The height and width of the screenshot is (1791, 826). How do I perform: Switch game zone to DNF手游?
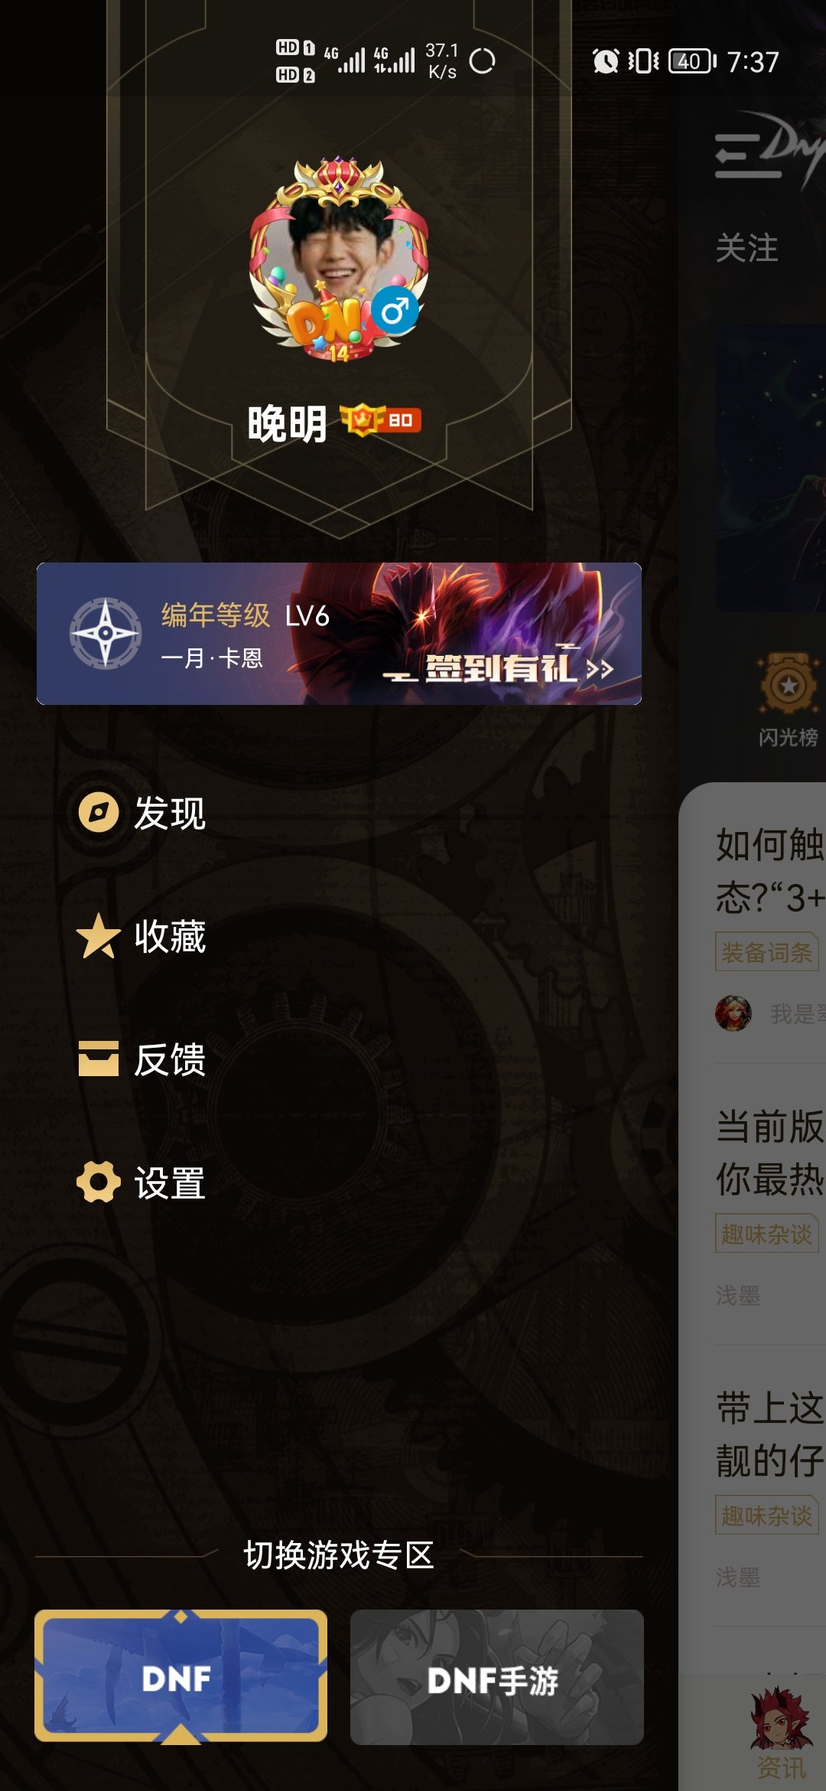coord(496,1677)
